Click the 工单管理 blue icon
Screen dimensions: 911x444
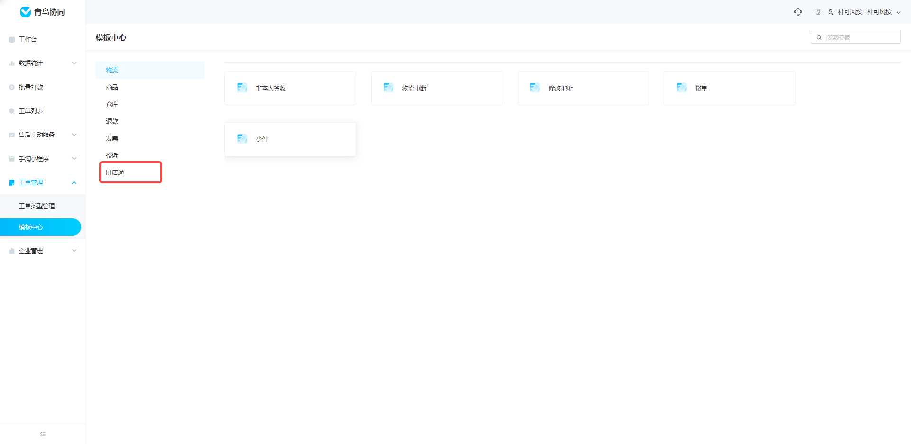pyautogui.click(x=12, y=182)
